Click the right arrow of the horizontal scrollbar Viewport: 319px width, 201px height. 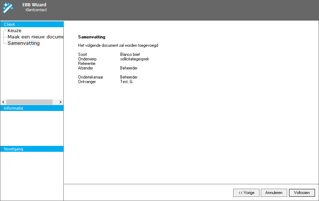[60, 102]
